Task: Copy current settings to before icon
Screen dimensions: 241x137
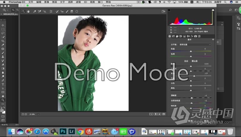Action: click(x=159, y=114)
